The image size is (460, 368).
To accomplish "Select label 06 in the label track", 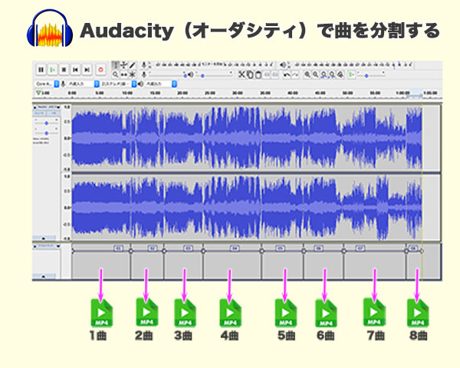I will (318, 248).
